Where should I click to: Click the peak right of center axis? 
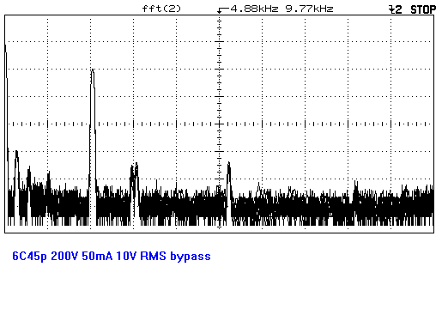click(x=228, y=165)
